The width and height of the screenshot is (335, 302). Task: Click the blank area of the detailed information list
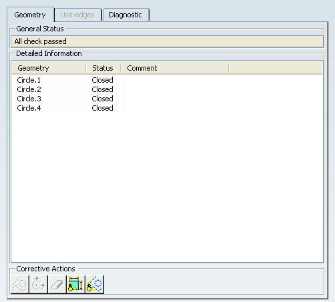point(167,187)
